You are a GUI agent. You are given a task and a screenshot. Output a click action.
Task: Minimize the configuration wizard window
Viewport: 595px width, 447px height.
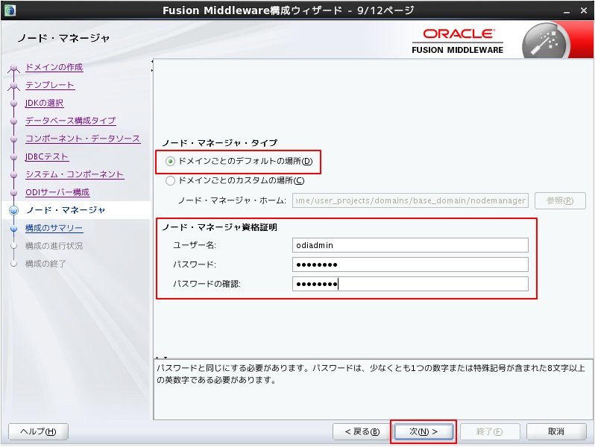567,11
